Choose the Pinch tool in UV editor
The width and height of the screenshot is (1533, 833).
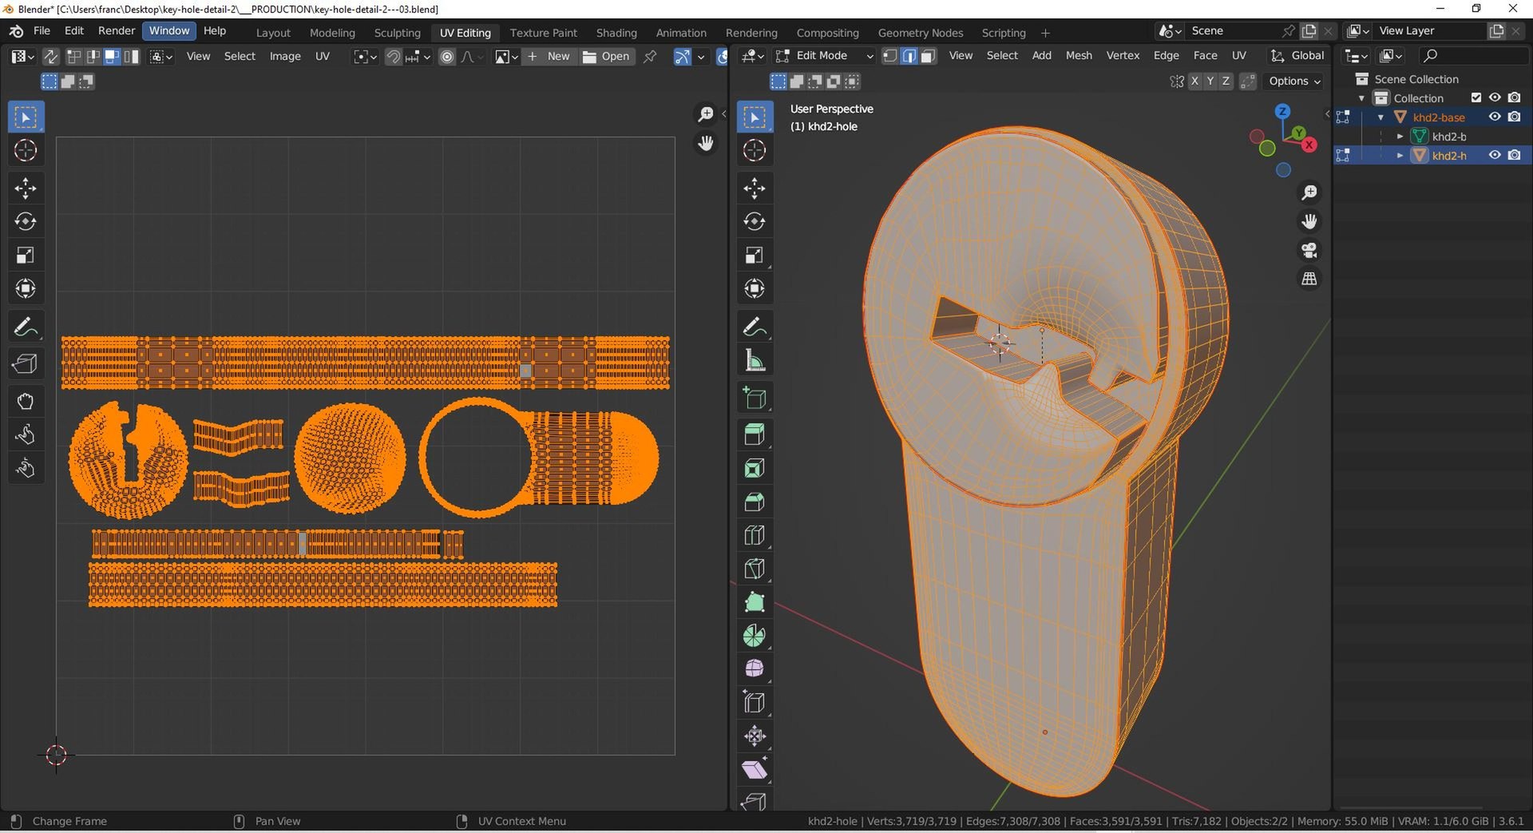(26, 468)
